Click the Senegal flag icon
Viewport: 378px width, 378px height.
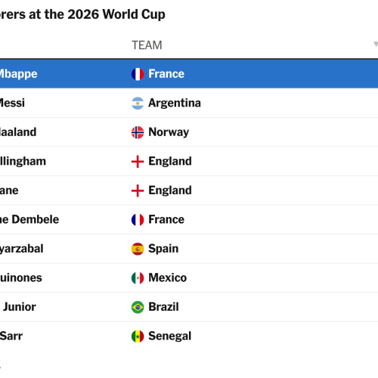138,336
